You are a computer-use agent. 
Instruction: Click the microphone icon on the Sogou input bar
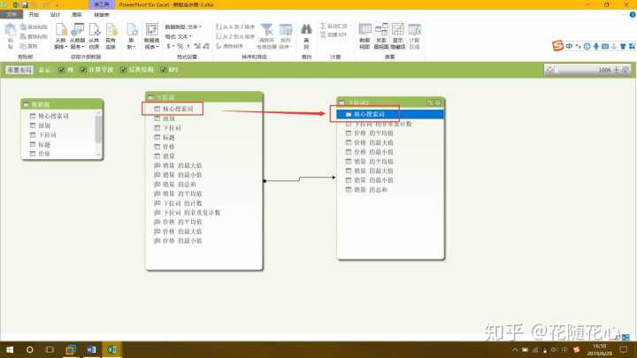[x=596, y=46]
